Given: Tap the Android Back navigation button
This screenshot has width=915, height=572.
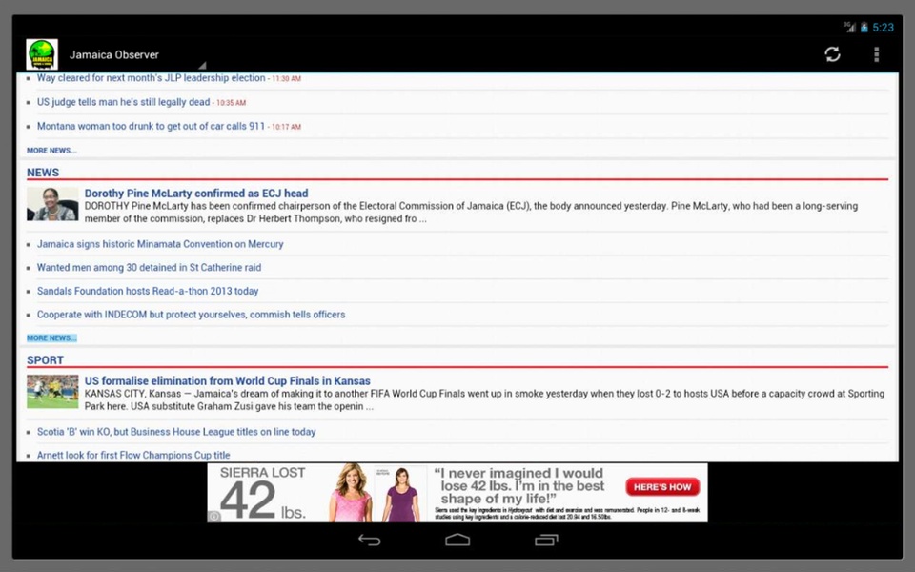Looking at the screenshot, I should tap(369, 541).
